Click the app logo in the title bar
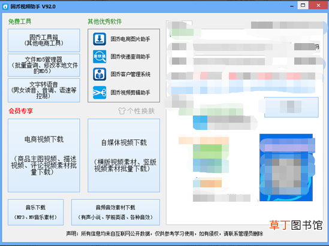Image resolution: width=329 pixels, height=246 pixels. [5, 7]
